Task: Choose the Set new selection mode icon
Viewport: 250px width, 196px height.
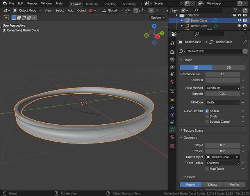Action: tap(14, 18)
